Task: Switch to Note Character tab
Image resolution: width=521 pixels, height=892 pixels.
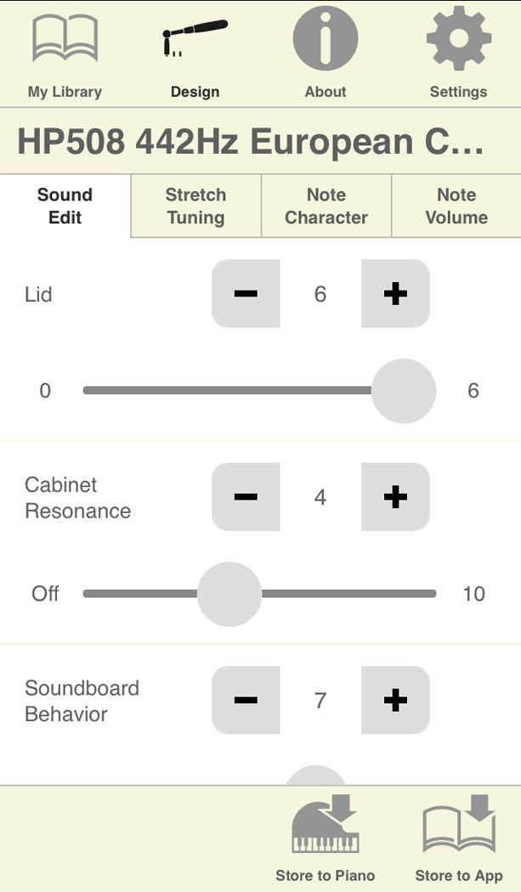Action: point(326,206)
